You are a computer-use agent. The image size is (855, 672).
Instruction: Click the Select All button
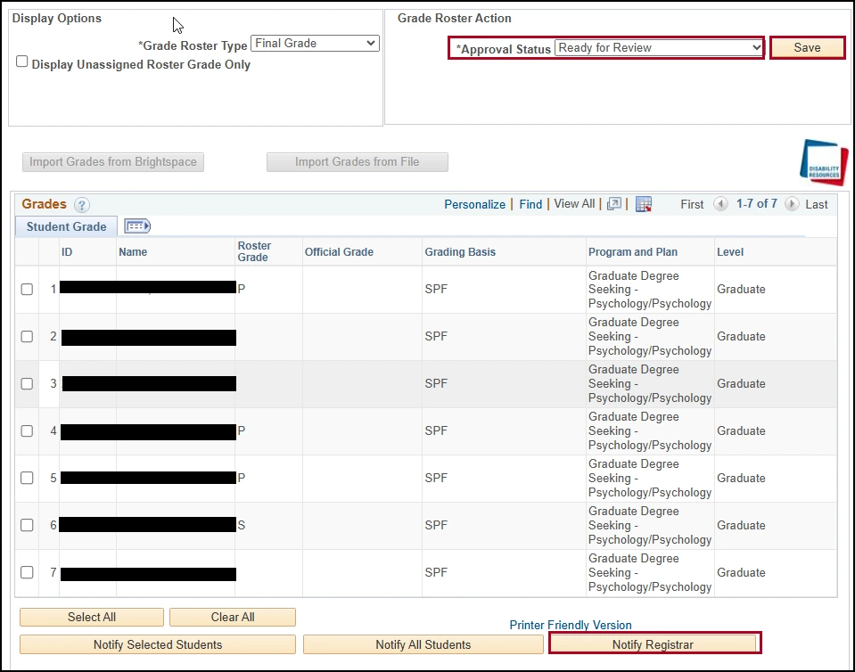[92, 617]
